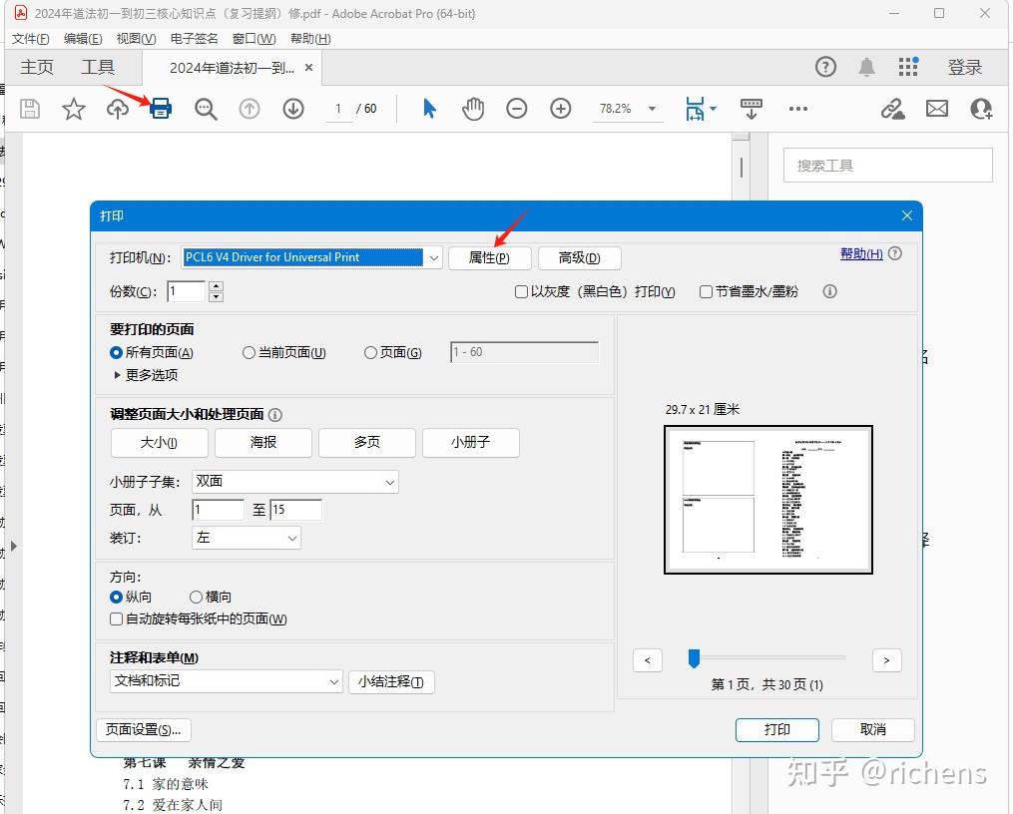Open zoom percentage dropdown arrow
Image resolution: width=1013 pixels, height=814 pixels.
tap(652, 109)
